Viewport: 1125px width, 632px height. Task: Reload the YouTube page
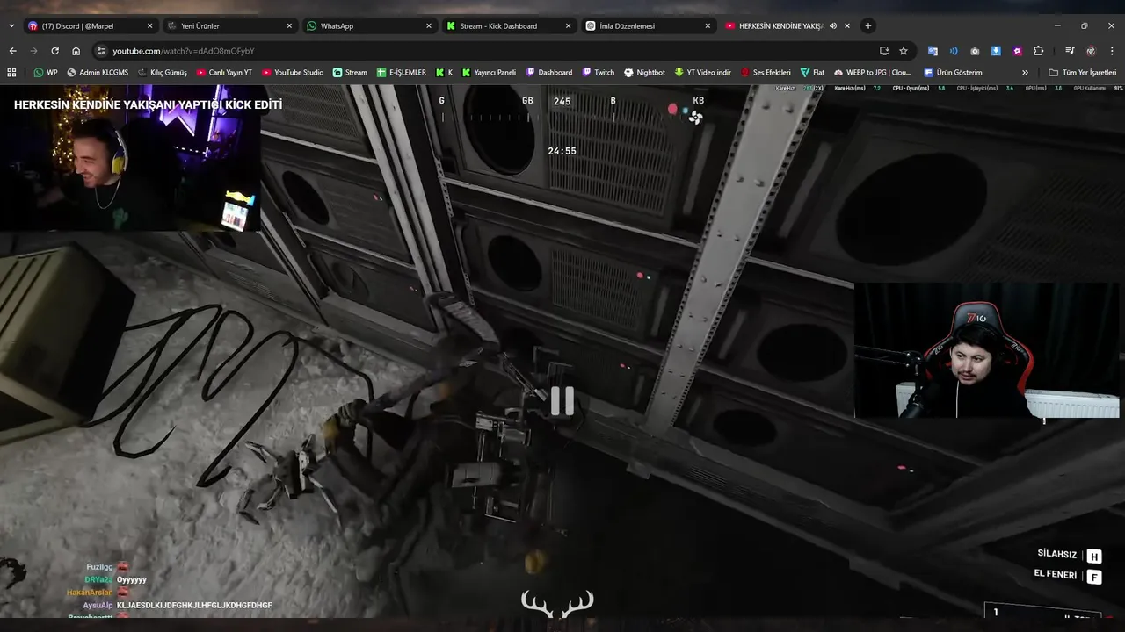(54, 51)
